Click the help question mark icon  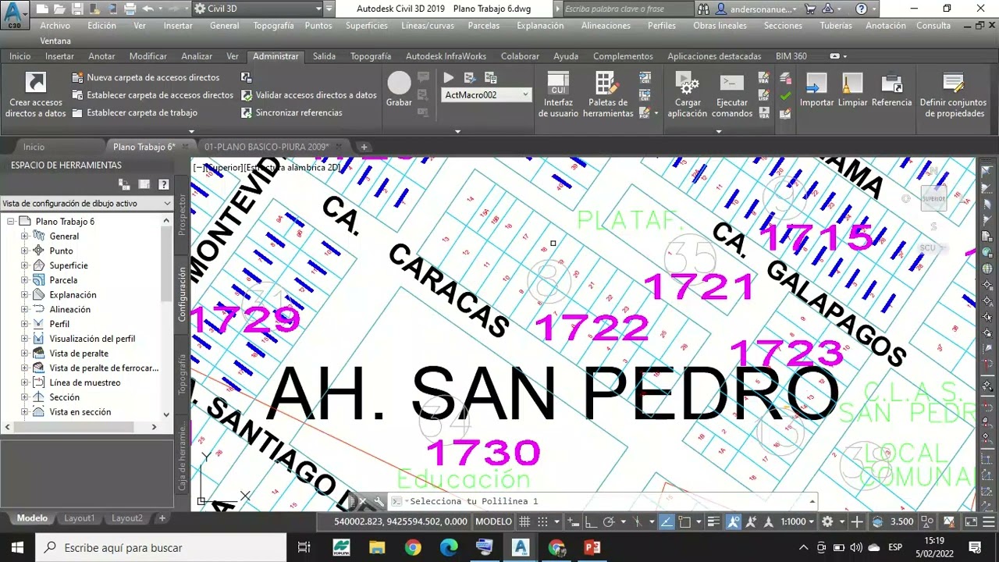[861, 9]
